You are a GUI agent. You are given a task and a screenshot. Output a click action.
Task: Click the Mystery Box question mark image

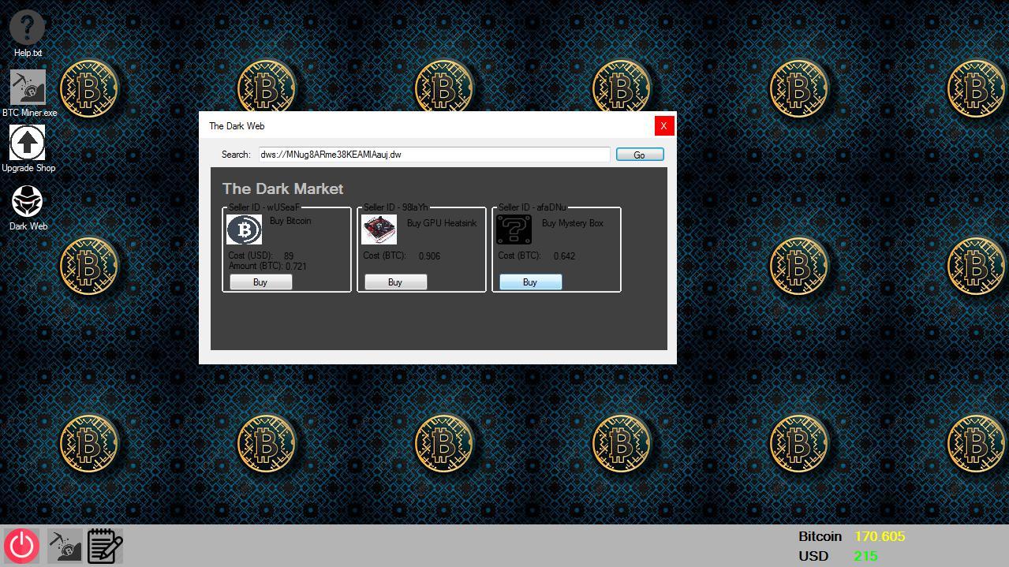[x=514, y=229]
